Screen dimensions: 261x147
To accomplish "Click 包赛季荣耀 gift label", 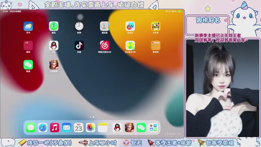I will coord(220,143).
